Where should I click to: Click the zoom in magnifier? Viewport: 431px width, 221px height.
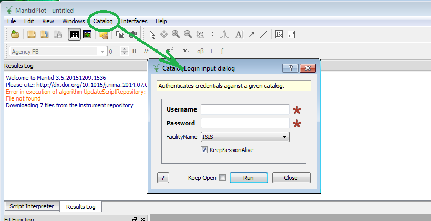[x=176, y=34]
